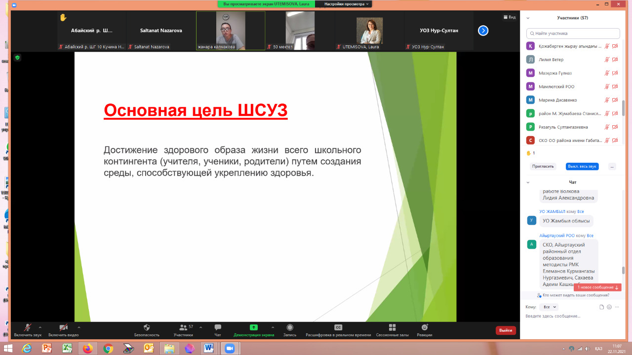Image resolution: width=632 pixels, height=355 pixels.
Task: Open the Чат toolbar item
Action: point(218,327)
